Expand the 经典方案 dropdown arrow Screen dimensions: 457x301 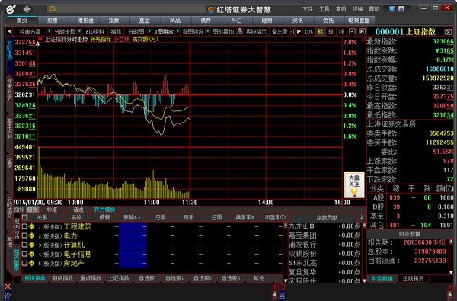point(49,31)
